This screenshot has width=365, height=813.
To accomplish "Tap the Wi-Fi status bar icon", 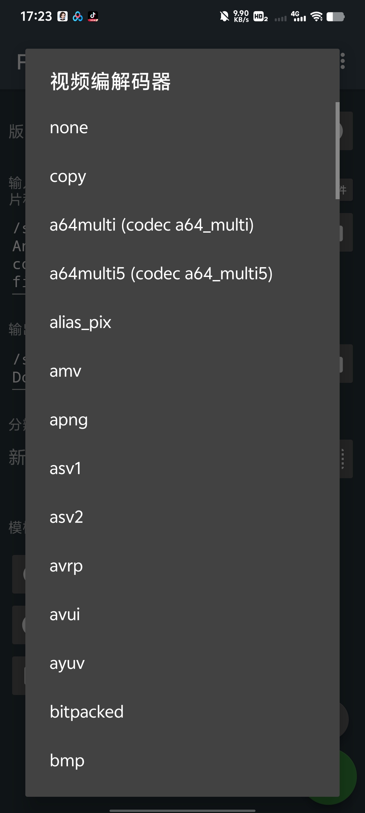I will (317, 16).
